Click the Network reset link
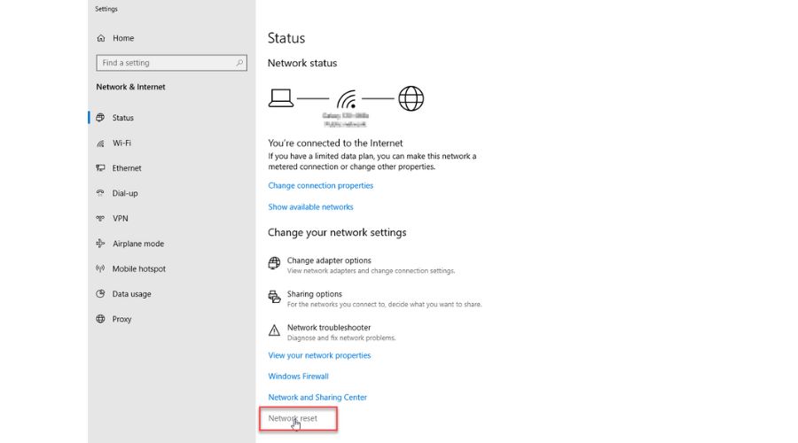The image size is (798, 443). click(x=293, y=418)
